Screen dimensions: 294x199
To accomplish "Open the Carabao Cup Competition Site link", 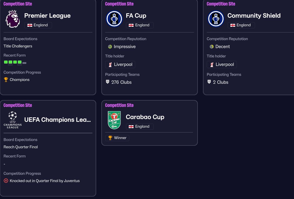I will 119,105.
